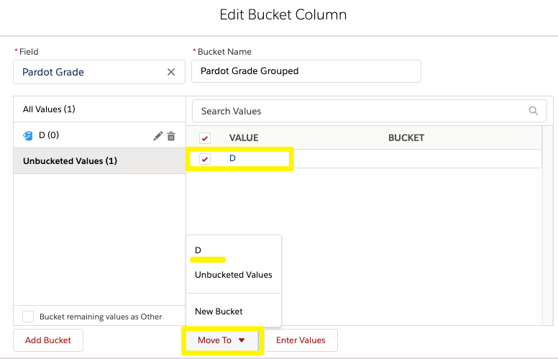Toggle the select-all checkbox in table header
Viewport: 558px width, 359px height.
coord(205,138)
